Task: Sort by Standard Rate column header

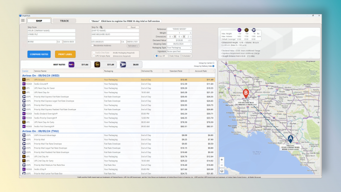Action: tap(176, 71)
